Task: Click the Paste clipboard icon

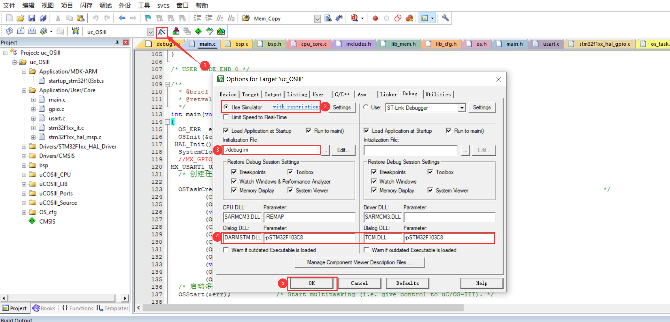Action: pyautogui.click(x=80, y=18)
